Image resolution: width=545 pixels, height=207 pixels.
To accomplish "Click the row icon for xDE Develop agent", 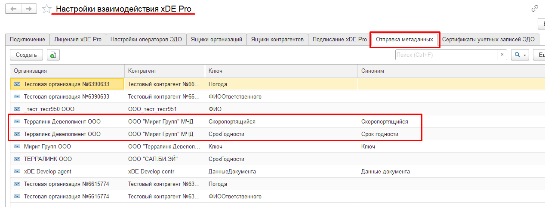I will pyautogui.click(x=17, y=171).
